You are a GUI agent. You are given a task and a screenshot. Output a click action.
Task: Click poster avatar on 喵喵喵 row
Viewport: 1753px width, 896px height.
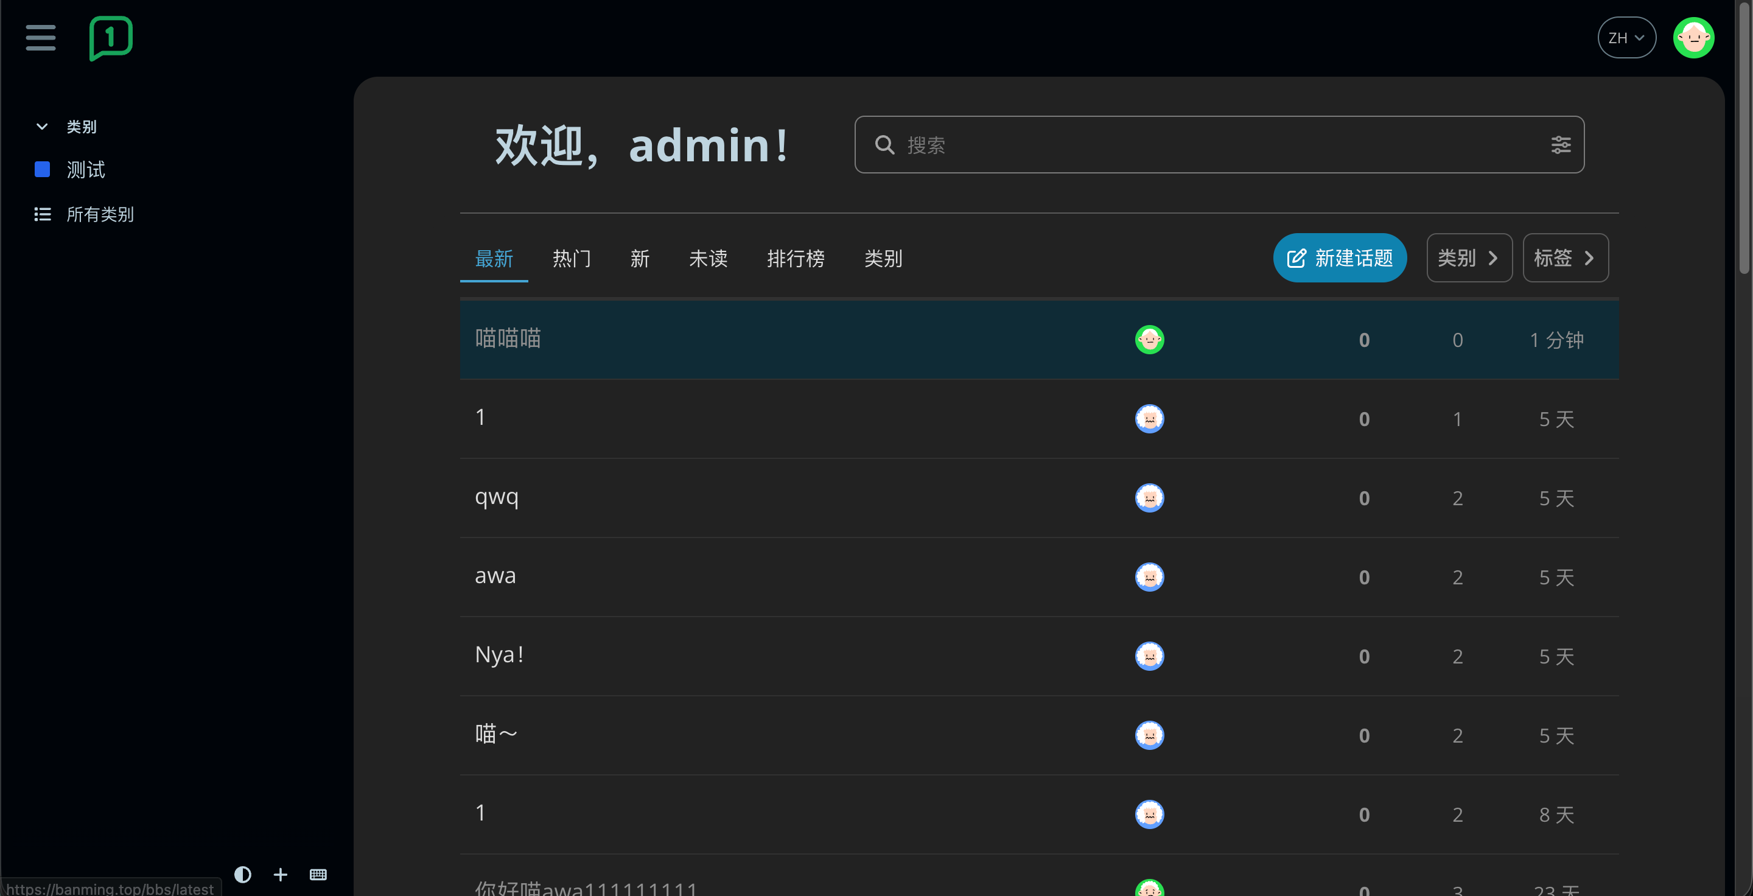[x=1149, y=340]
